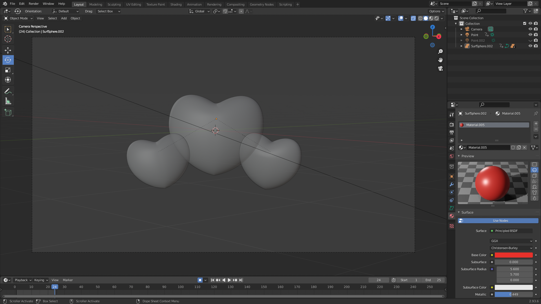Viewport: 541px width, 304px height.
Task: Open the Object Mode dropdown
Action: [x=18, y=18]
